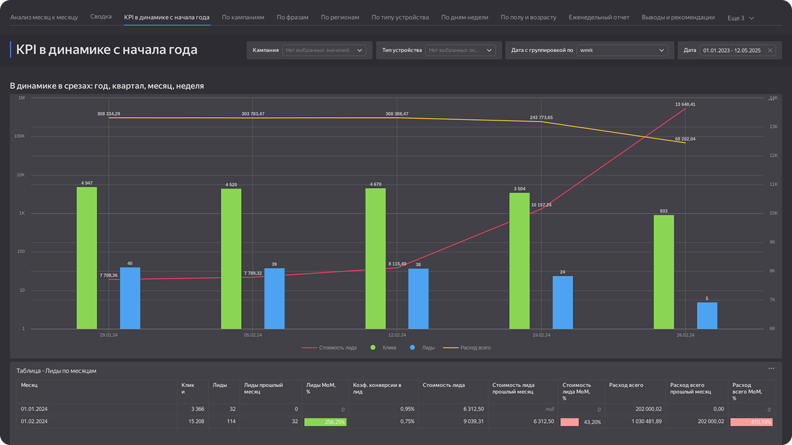Click data label 68 202,04 on chart
The image size is (792, 445).
pos(685,139)
